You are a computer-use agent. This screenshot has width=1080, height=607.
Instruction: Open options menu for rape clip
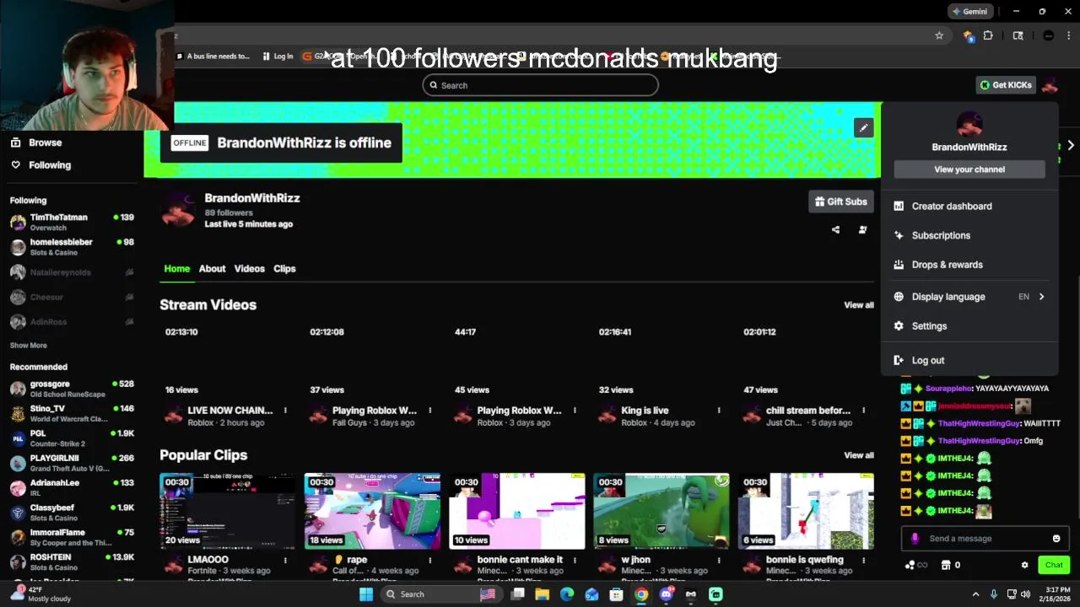[x=429, y=560]
